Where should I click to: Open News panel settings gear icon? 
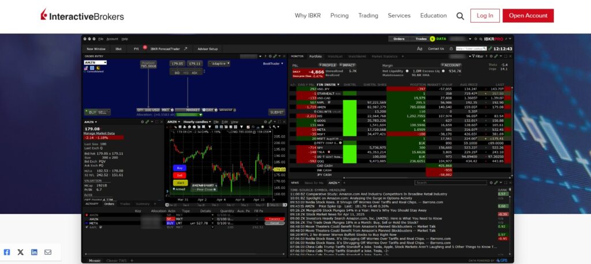pos(491,183)
